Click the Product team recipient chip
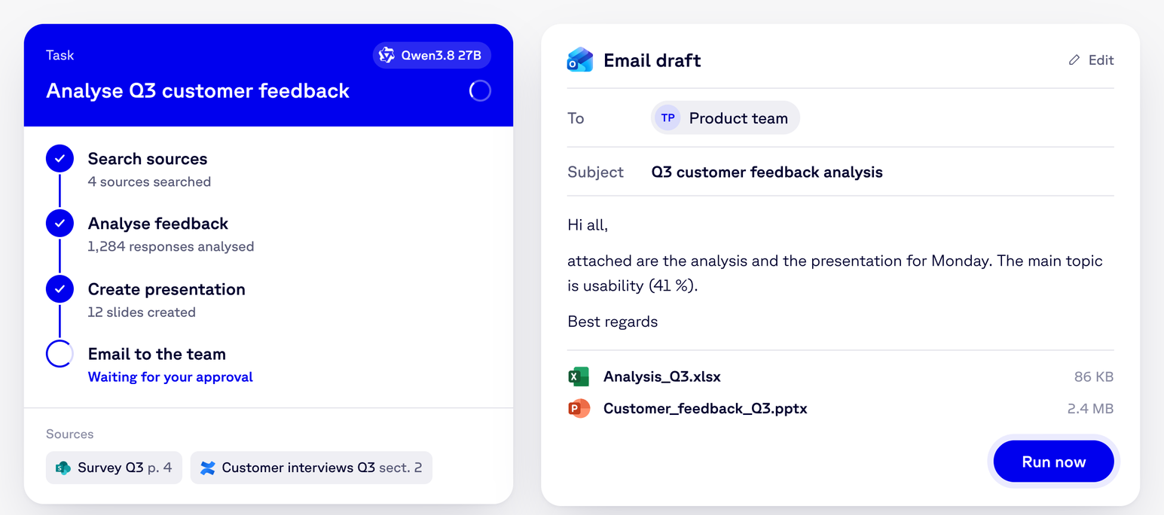This screenshot has height=515, width=1164. 726,118
